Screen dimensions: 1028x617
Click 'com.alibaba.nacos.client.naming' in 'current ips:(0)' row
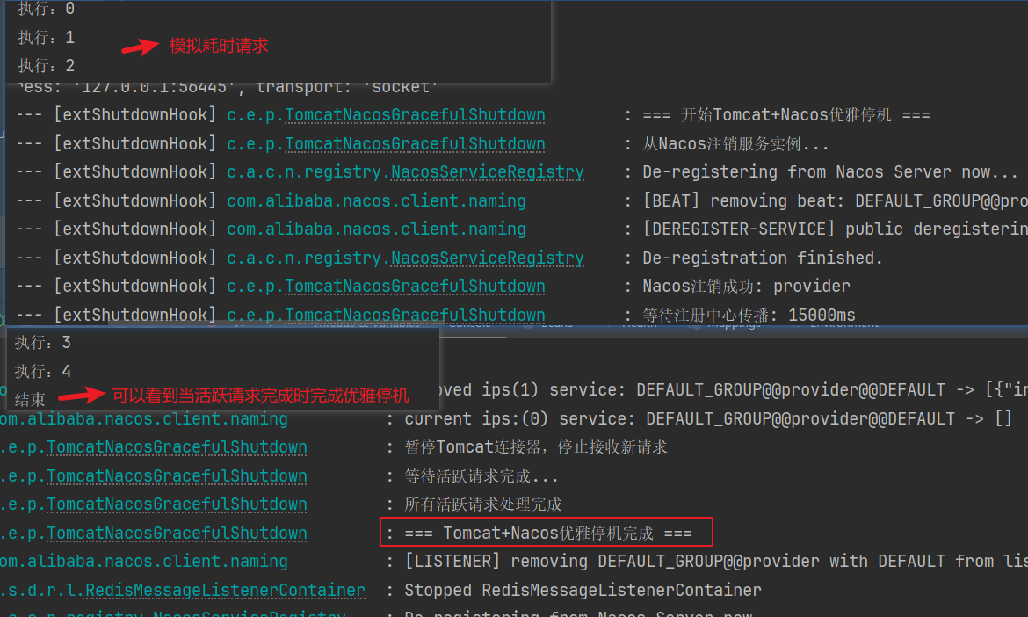pyautogui.click(x=144, y=419)
